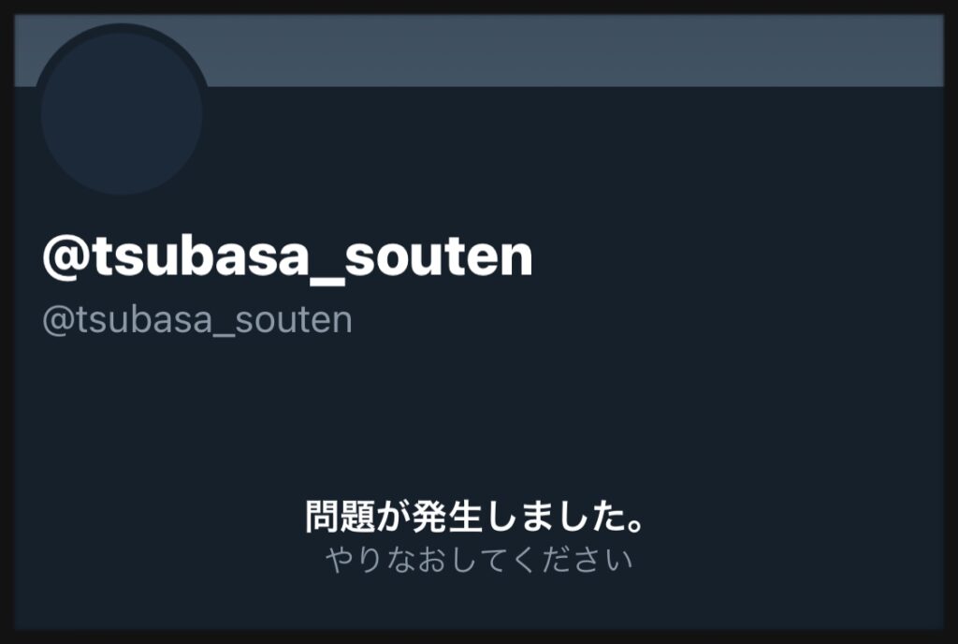Screen dimensions: 958x644
Task: Select the error title above the retry text
Action: [475, 517]
